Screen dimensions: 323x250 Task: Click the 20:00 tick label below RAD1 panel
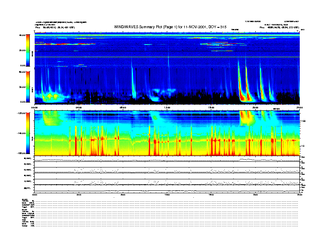tap(255, 107)
